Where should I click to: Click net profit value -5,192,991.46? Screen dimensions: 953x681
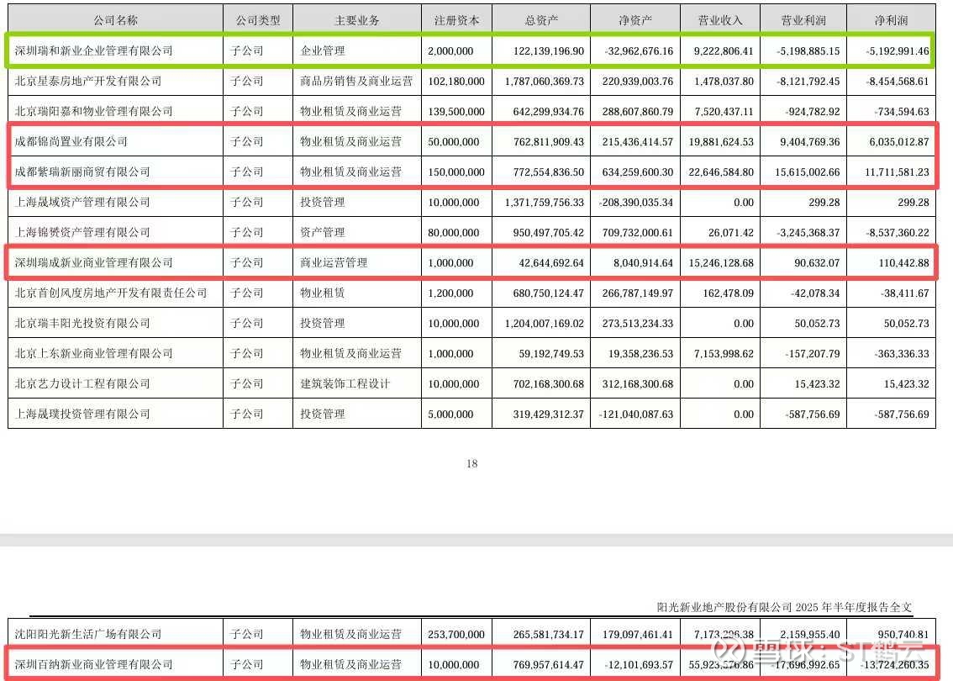898,51
